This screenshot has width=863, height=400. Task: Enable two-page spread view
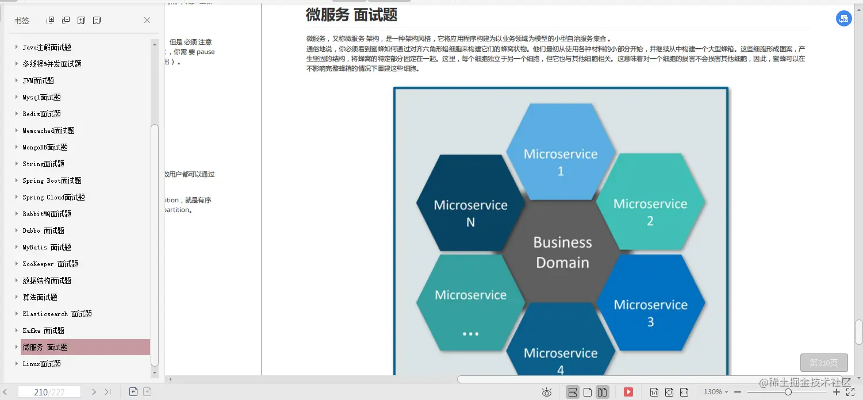point(601,392)
